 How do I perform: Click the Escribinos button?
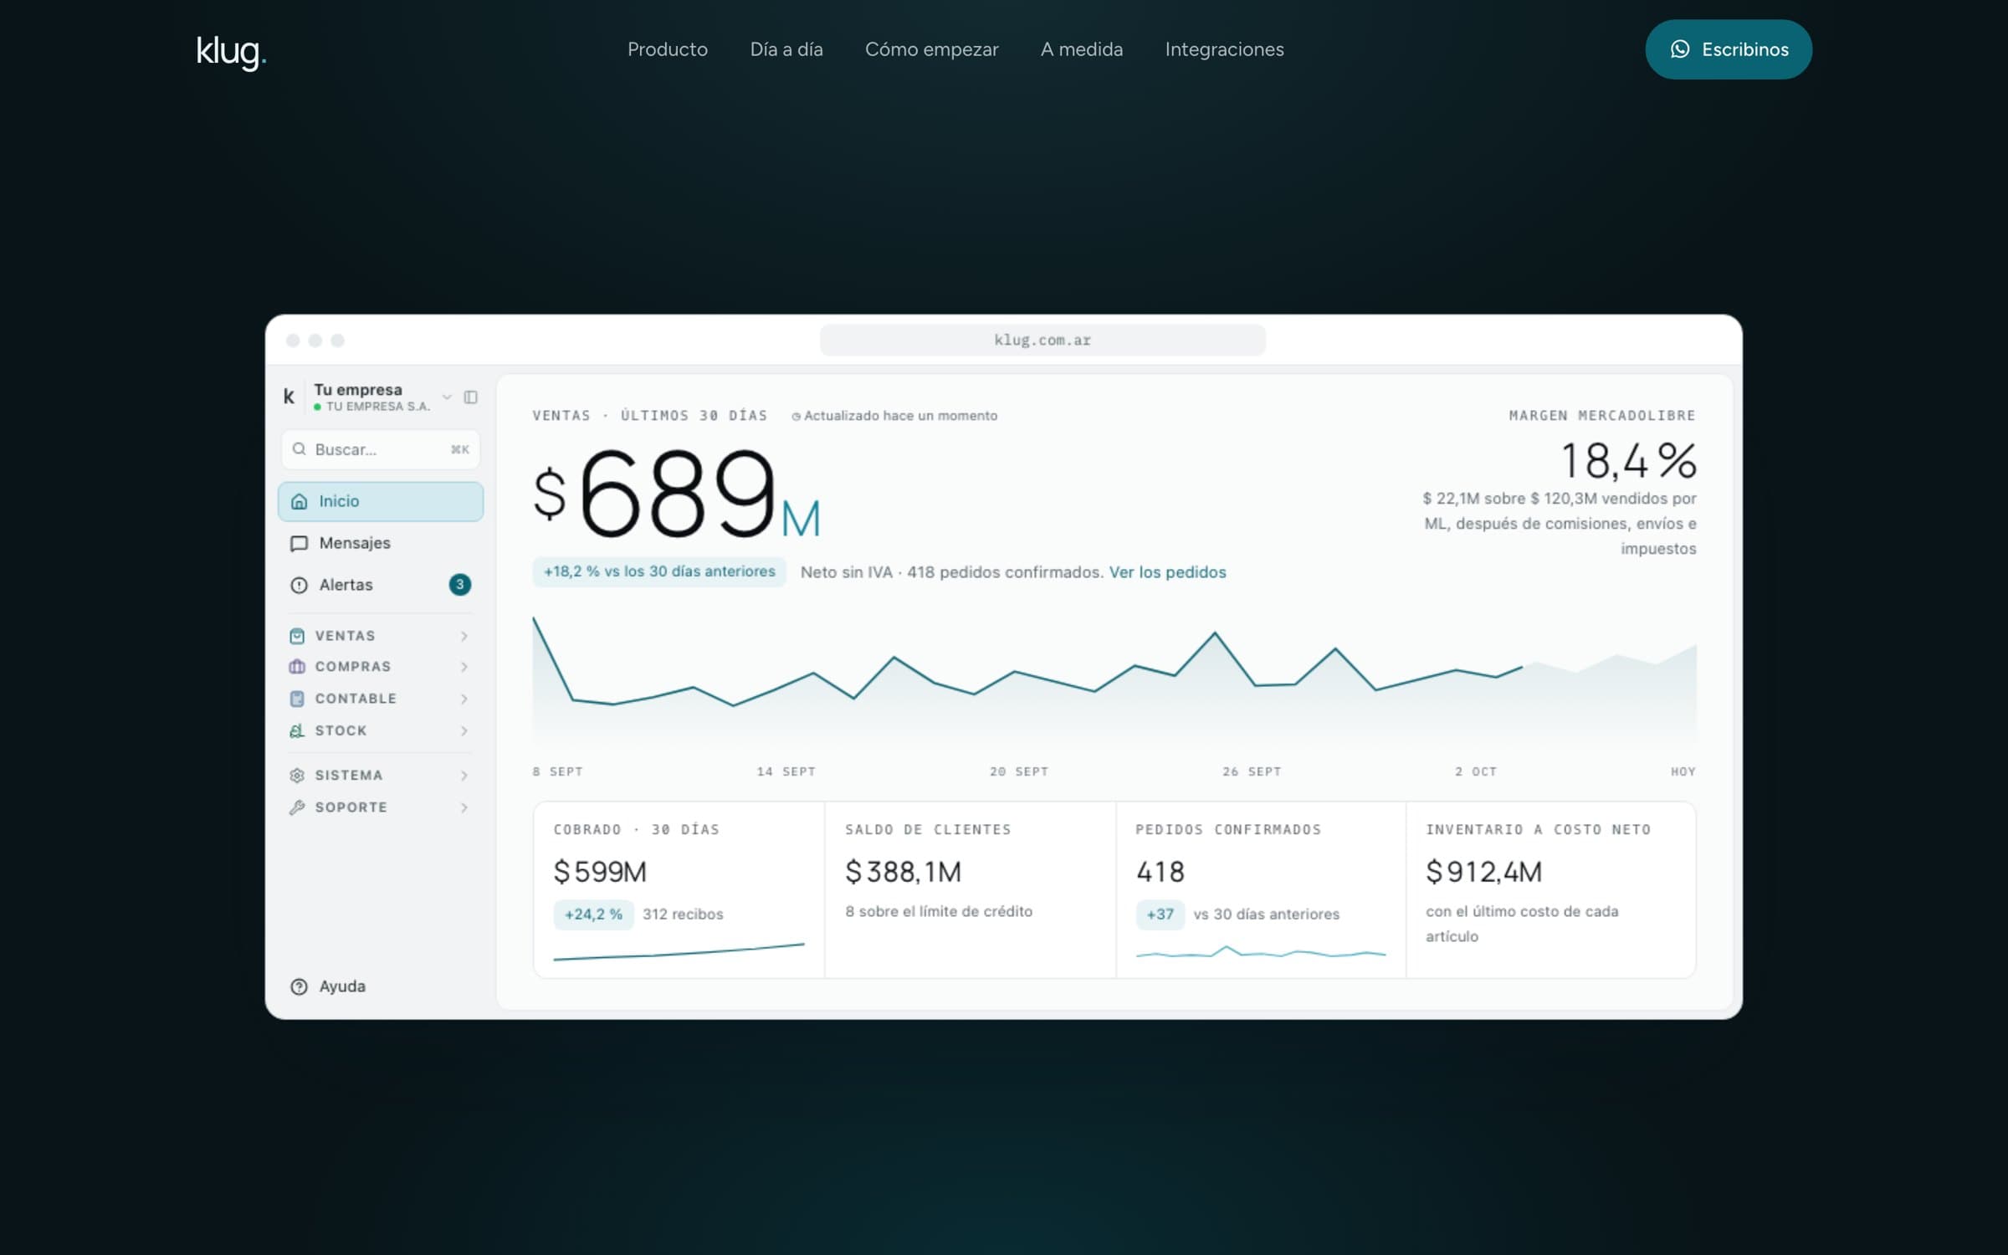[1729, 49]
